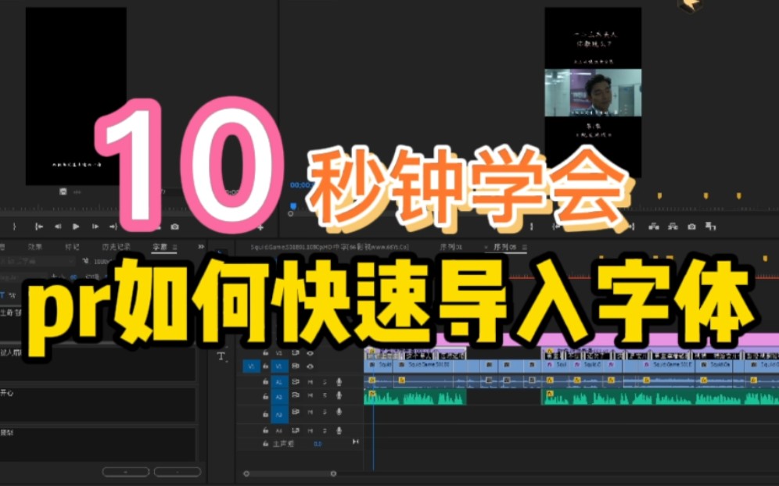Toggle track output eye icon on track V1
Screen dimensions: 779x486
pos(310,366)
